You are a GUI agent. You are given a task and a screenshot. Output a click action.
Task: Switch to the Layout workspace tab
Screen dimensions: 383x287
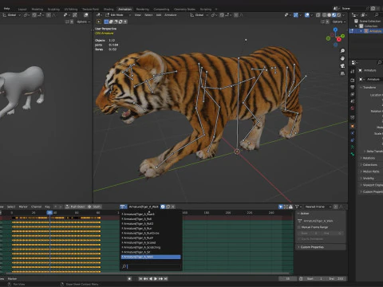coord(22,10)
